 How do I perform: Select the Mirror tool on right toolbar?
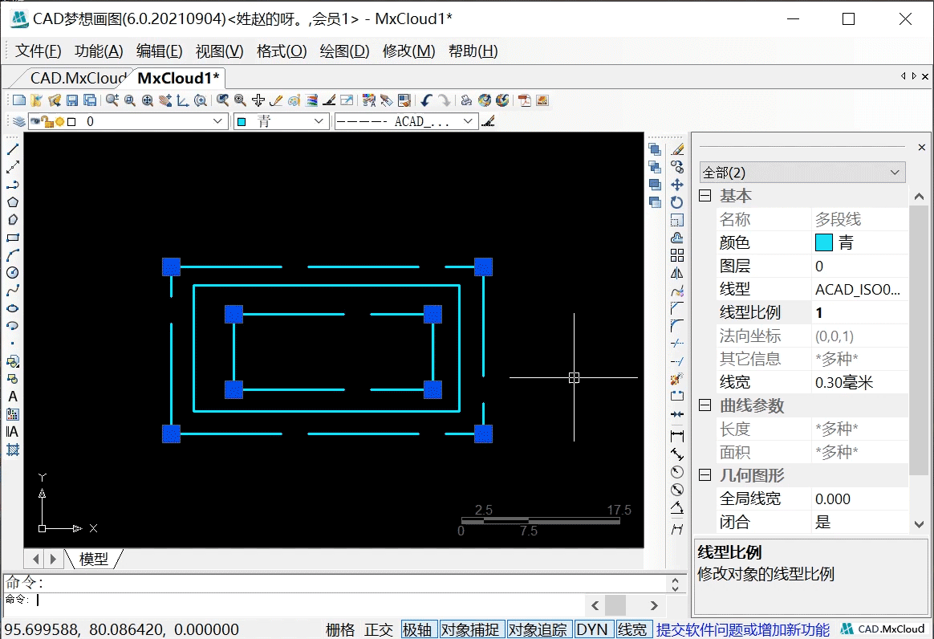tap(676, 273)
